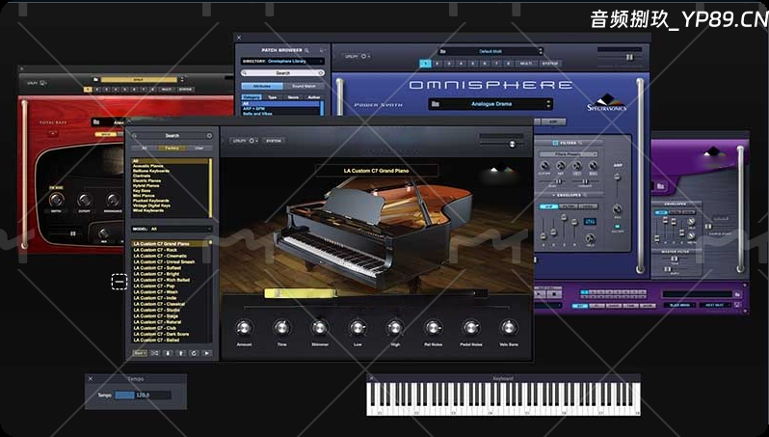Click the Amount knob in Keyscape

coord(244,328)
